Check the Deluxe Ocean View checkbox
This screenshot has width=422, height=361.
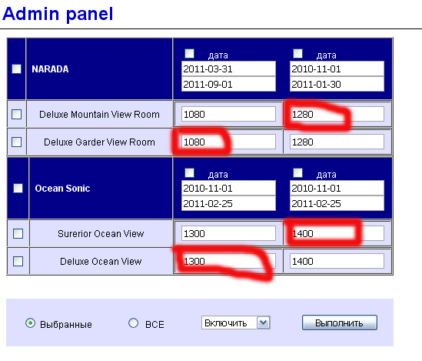pos(18,262)
